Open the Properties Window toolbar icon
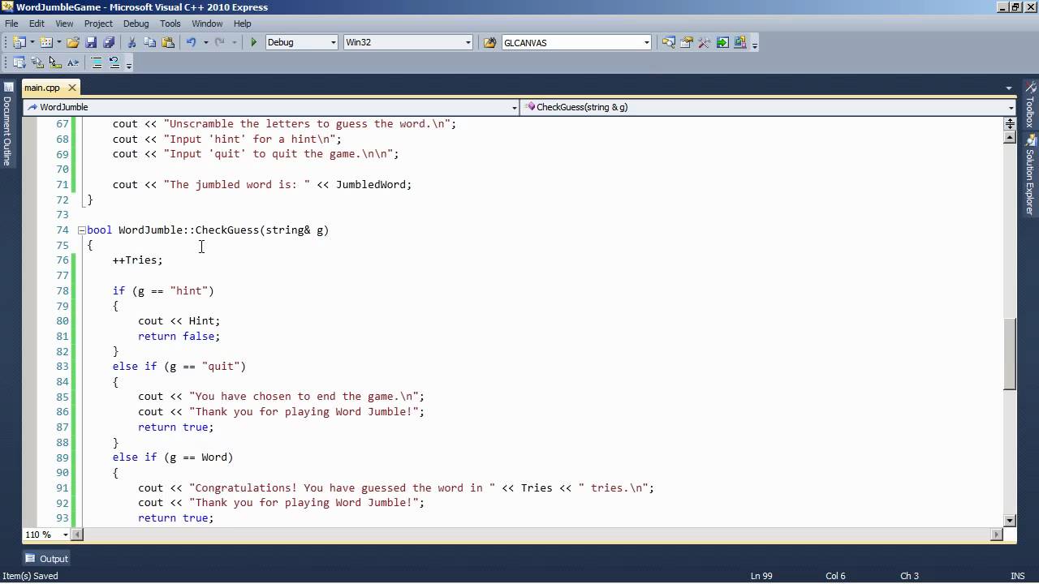The width and height of the screenshot is (1039, 584). click(x=687, y=42)
